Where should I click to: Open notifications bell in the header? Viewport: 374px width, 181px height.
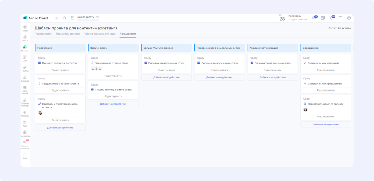[x=332, y=18]
